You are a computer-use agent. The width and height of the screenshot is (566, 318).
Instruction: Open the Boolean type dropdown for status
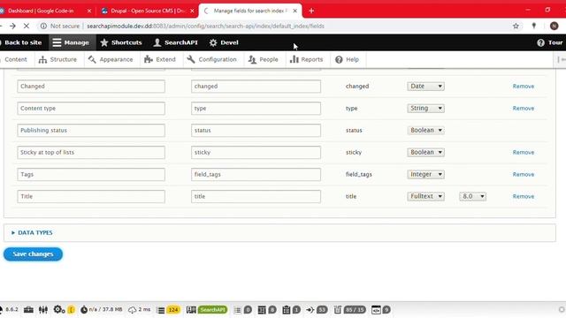click(x=425, y=130)
